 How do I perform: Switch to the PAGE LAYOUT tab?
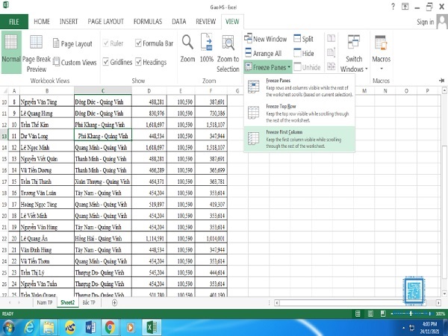click(106, 22)
